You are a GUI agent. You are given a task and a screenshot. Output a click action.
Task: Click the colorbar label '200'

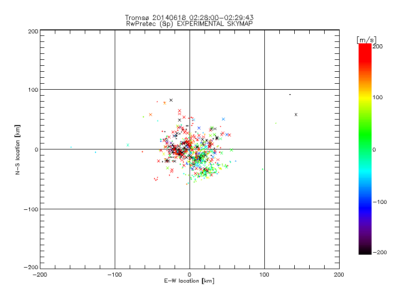[x=378, y=46]
